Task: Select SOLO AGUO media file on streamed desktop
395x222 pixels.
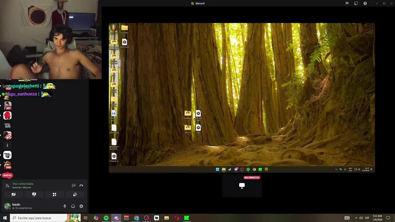Action: pyautogui.click(x=124, y=43)
